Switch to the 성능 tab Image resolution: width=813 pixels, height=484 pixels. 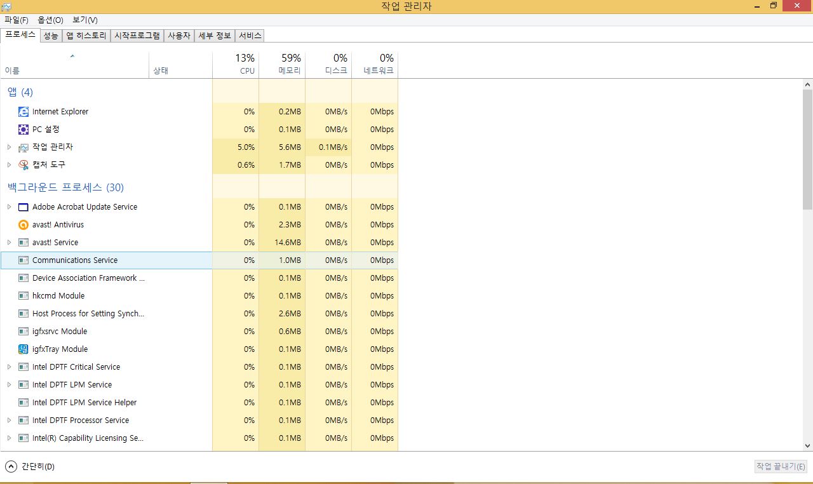click(x=51, y=36)
